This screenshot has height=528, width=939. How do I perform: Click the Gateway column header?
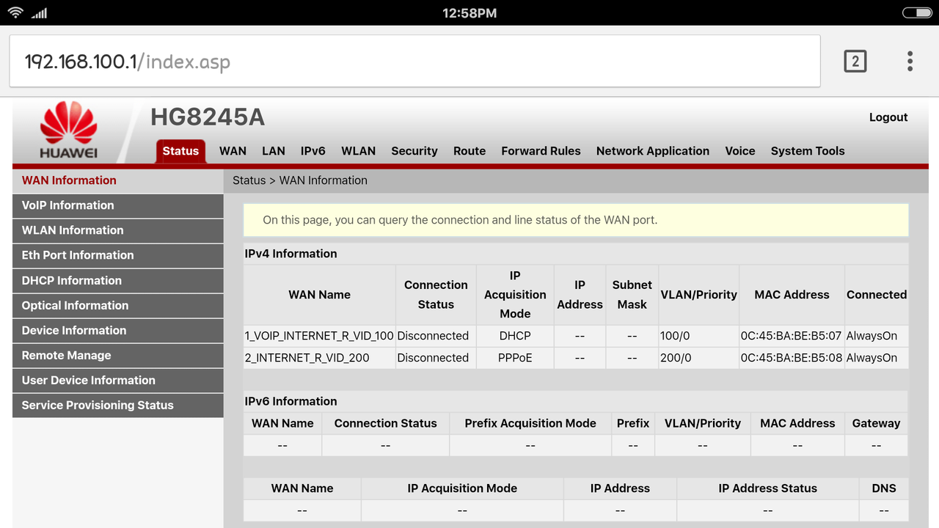[876, 423]
